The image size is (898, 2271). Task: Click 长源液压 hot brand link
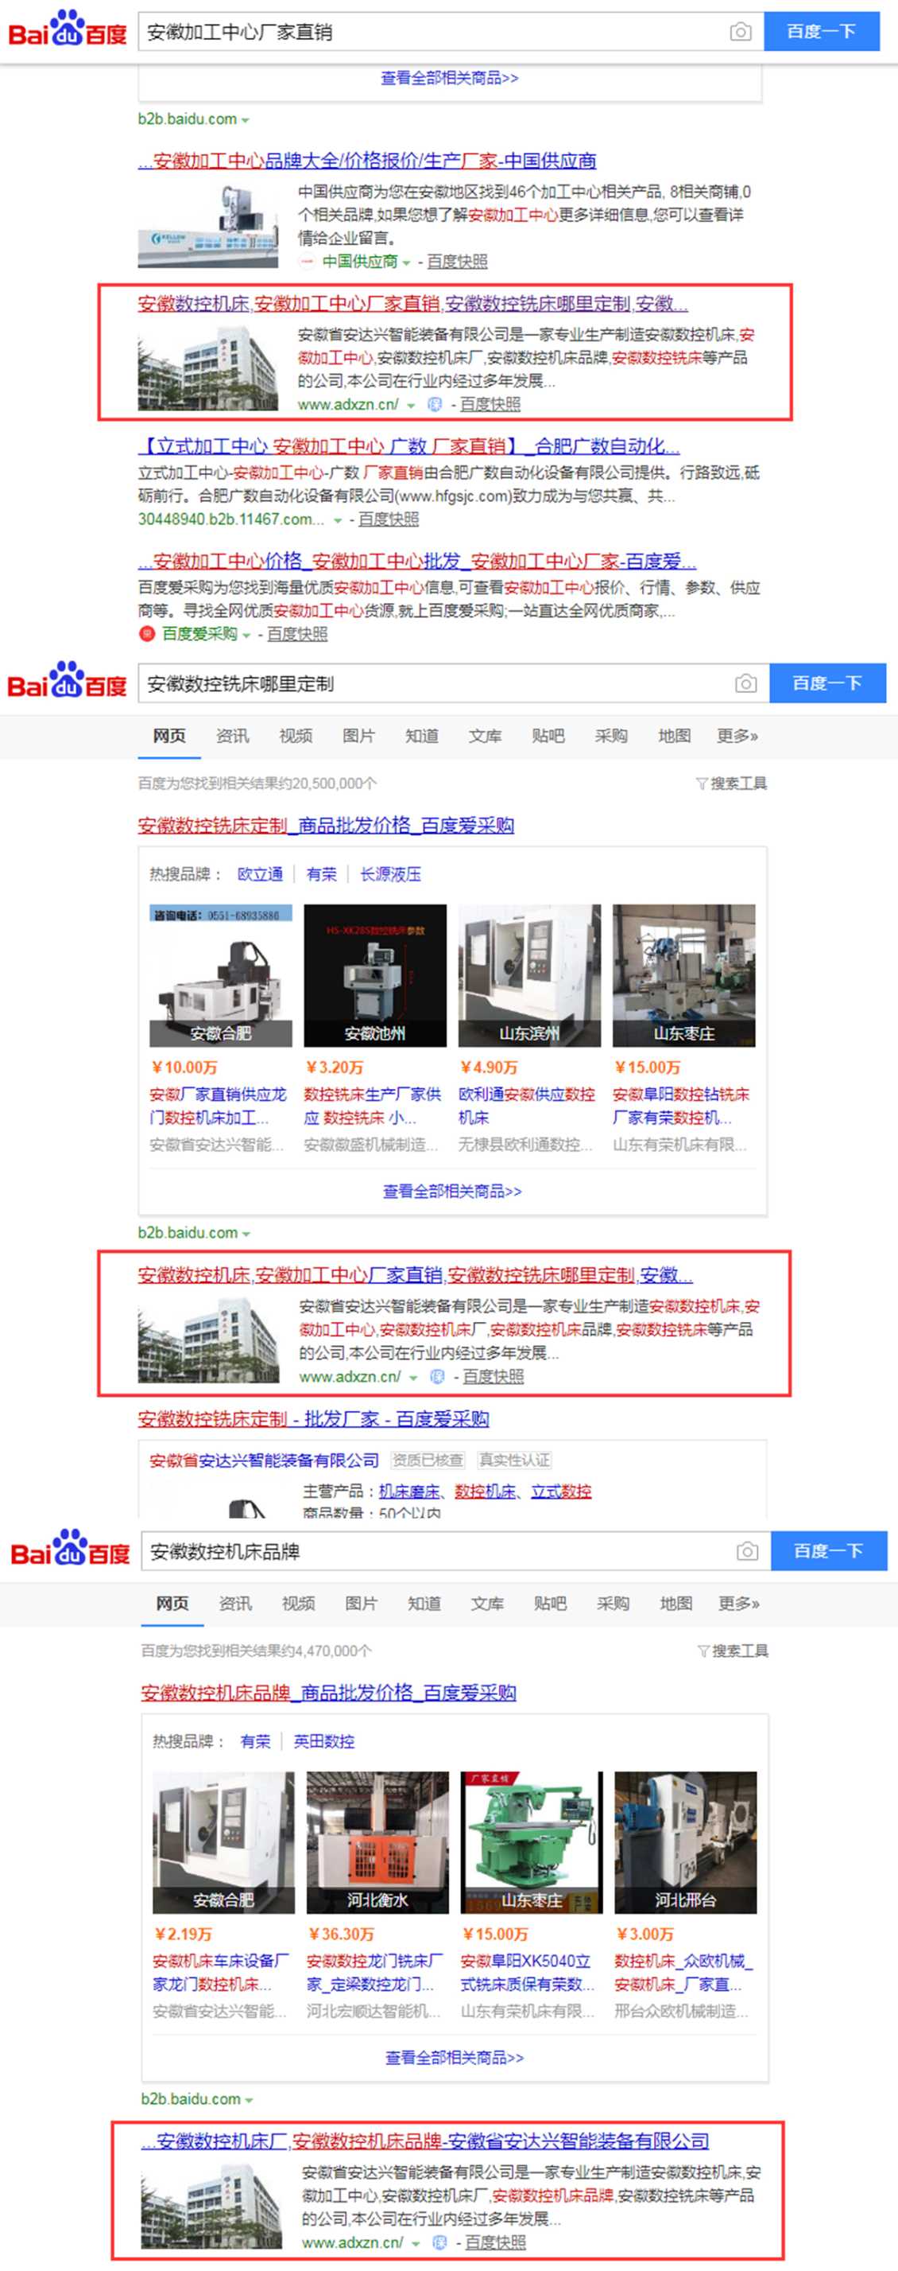(x=391, y=873)
